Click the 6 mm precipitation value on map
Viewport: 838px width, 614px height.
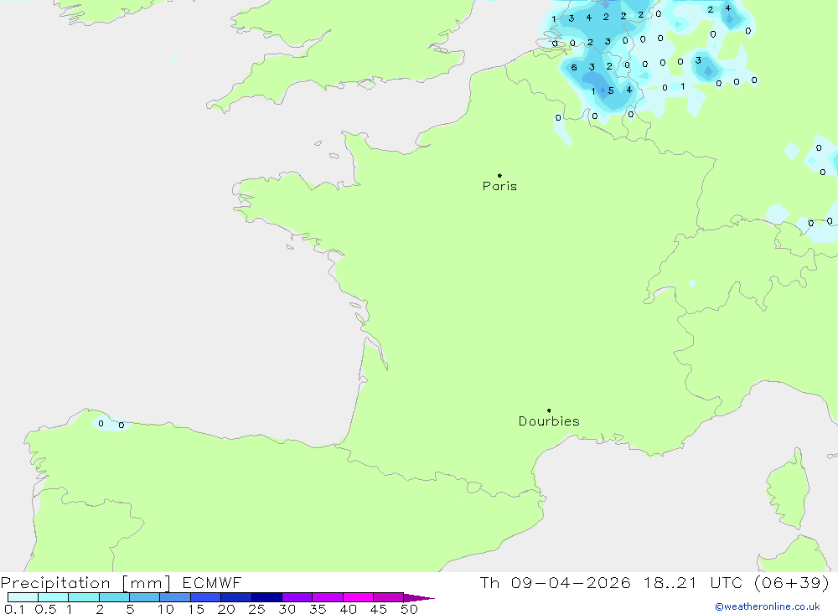(574, 68)
